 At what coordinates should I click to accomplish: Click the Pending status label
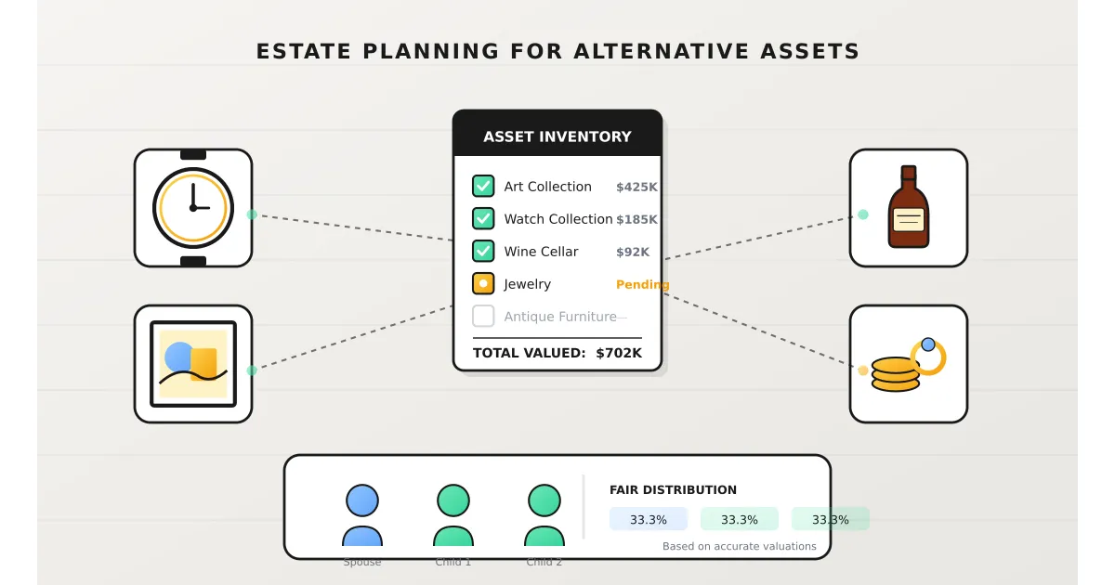(x=641, y=284)
